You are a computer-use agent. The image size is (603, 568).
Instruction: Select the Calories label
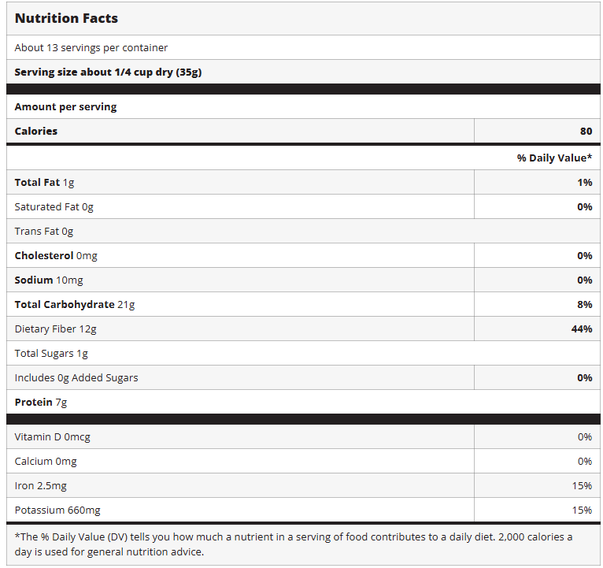click(x=36, y=131)
